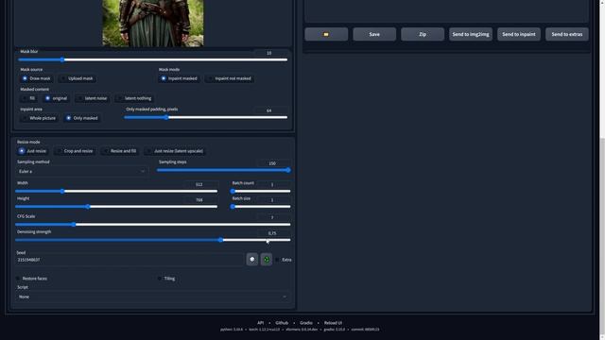
Task: Open the output folder via folder icon button
Action: pyautogui.click(x=326, y=34)
